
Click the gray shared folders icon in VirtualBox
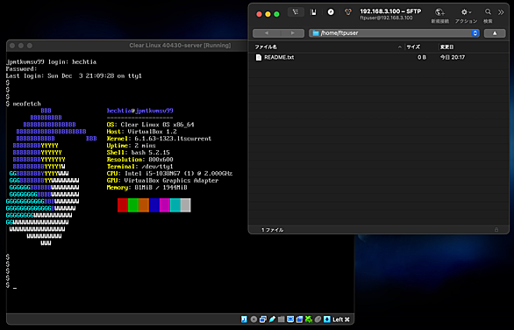coord(281,319)
